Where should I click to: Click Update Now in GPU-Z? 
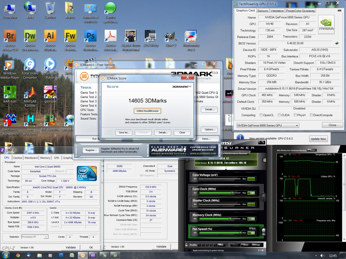[318, 139]
